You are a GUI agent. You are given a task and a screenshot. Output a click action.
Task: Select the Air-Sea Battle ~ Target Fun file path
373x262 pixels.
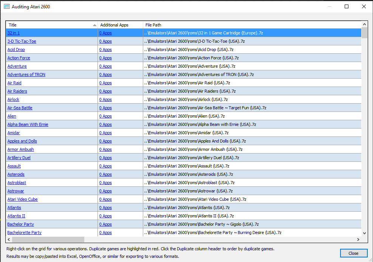click(205, 108)
